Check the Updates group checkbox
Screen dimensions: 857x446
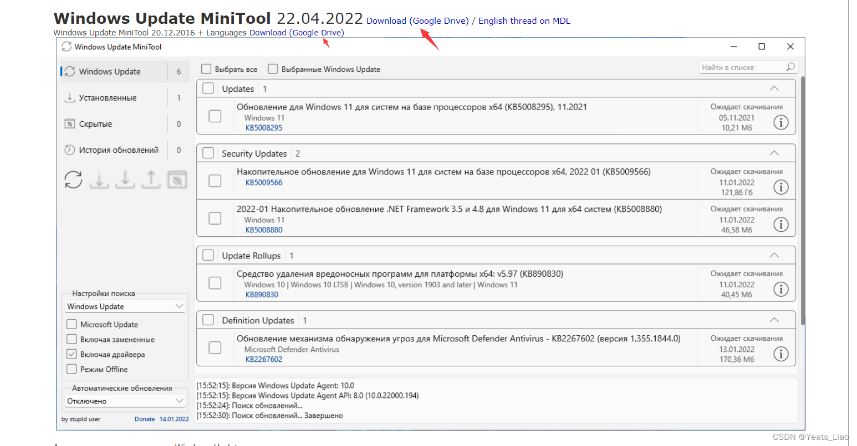tap(208, 89)
